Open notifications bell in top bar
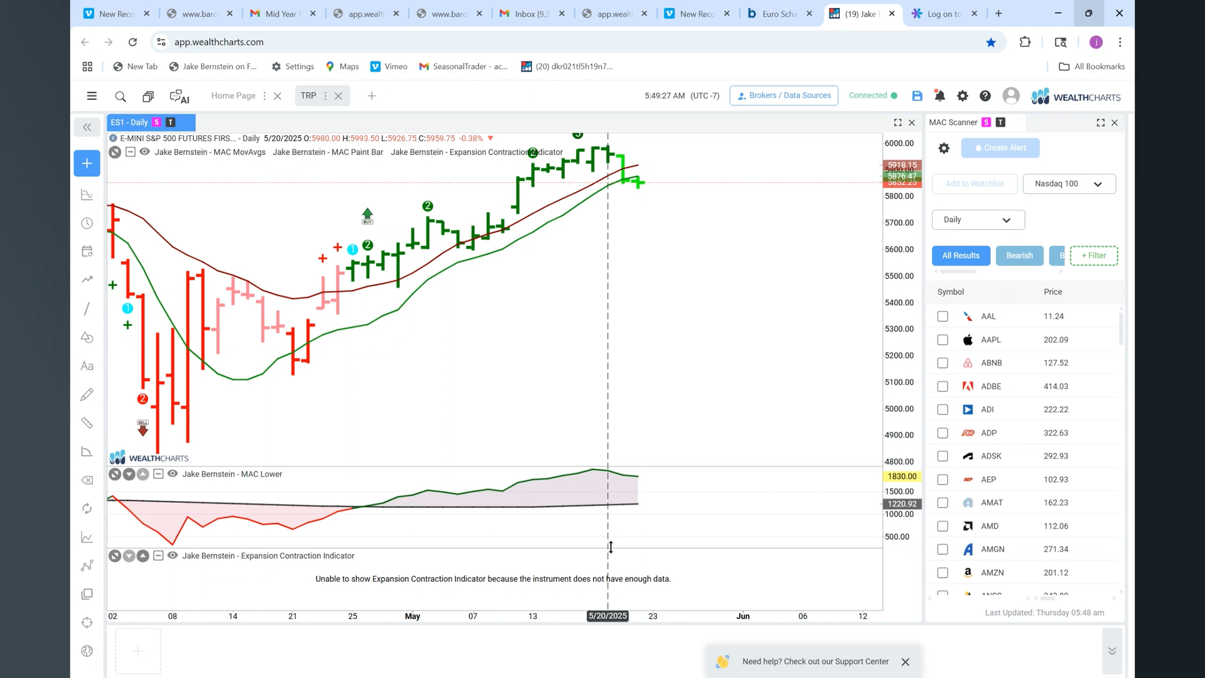This screenshot has height=678, width=1205. click(940, 95)
